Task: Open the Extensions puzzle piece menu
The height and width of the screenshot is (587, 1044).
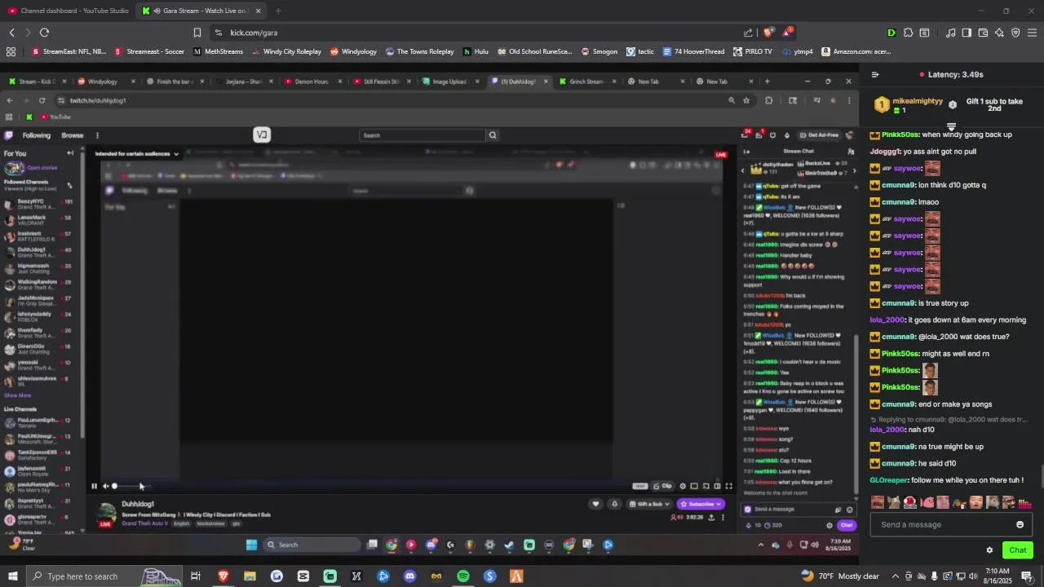Action: (x=908, y=33)
